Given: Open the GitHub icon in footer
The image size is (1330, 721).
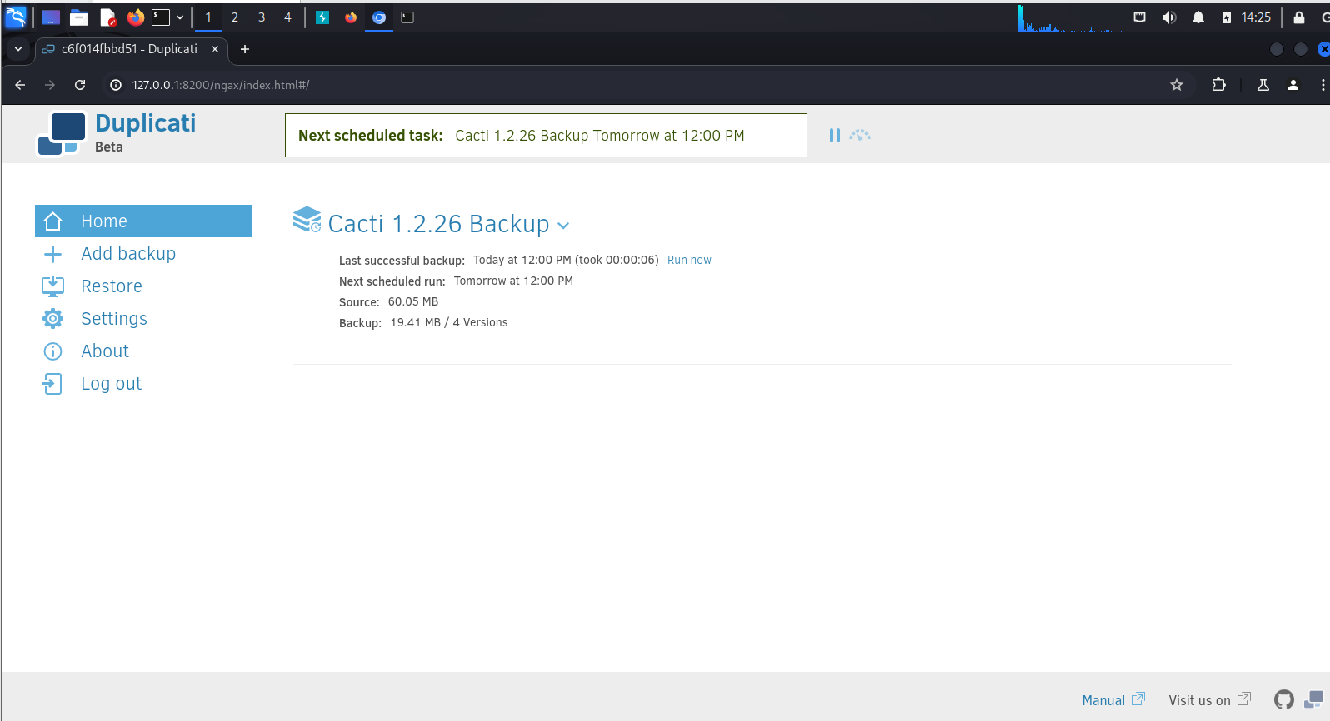Looking at the screenshot, I should click(1283, 700).
